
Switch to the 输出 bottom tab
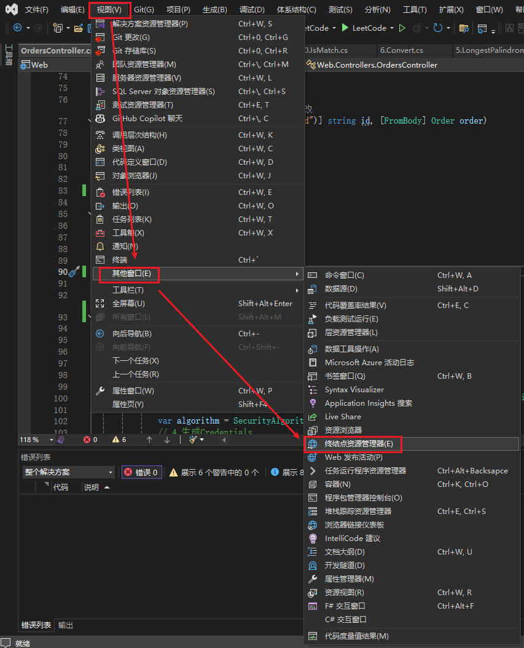click(66, 625)
